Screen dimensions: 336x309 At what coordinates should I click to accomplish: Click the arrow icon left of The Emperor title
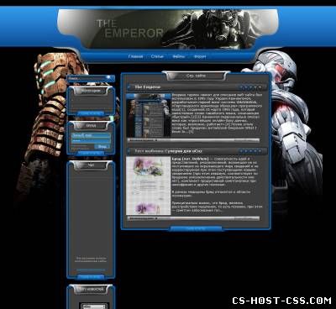click(x=129, y=87)
